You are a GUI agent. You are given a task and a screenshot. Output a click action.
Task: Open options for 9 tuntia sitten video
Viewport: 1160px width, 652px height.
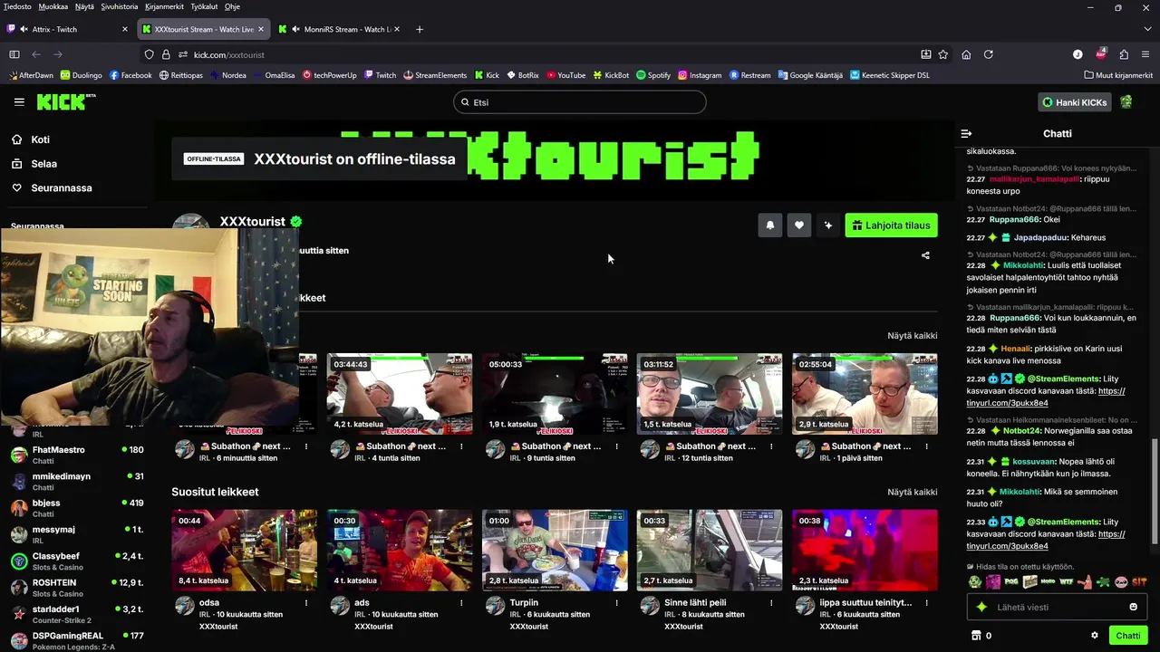pos(616,446)
